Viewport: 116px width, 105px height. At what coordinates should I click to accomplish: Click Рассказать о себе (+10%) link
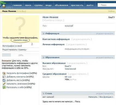pyautogui.click(x=19, y=87)
